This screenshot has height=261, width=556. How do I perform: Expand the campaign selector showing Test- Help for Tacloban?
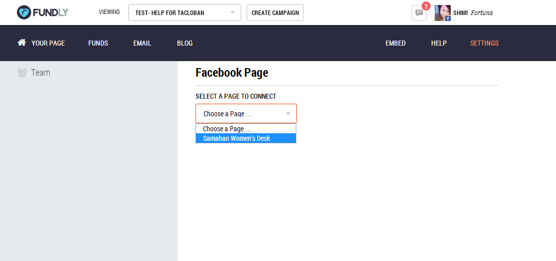(x=184, y=13)
